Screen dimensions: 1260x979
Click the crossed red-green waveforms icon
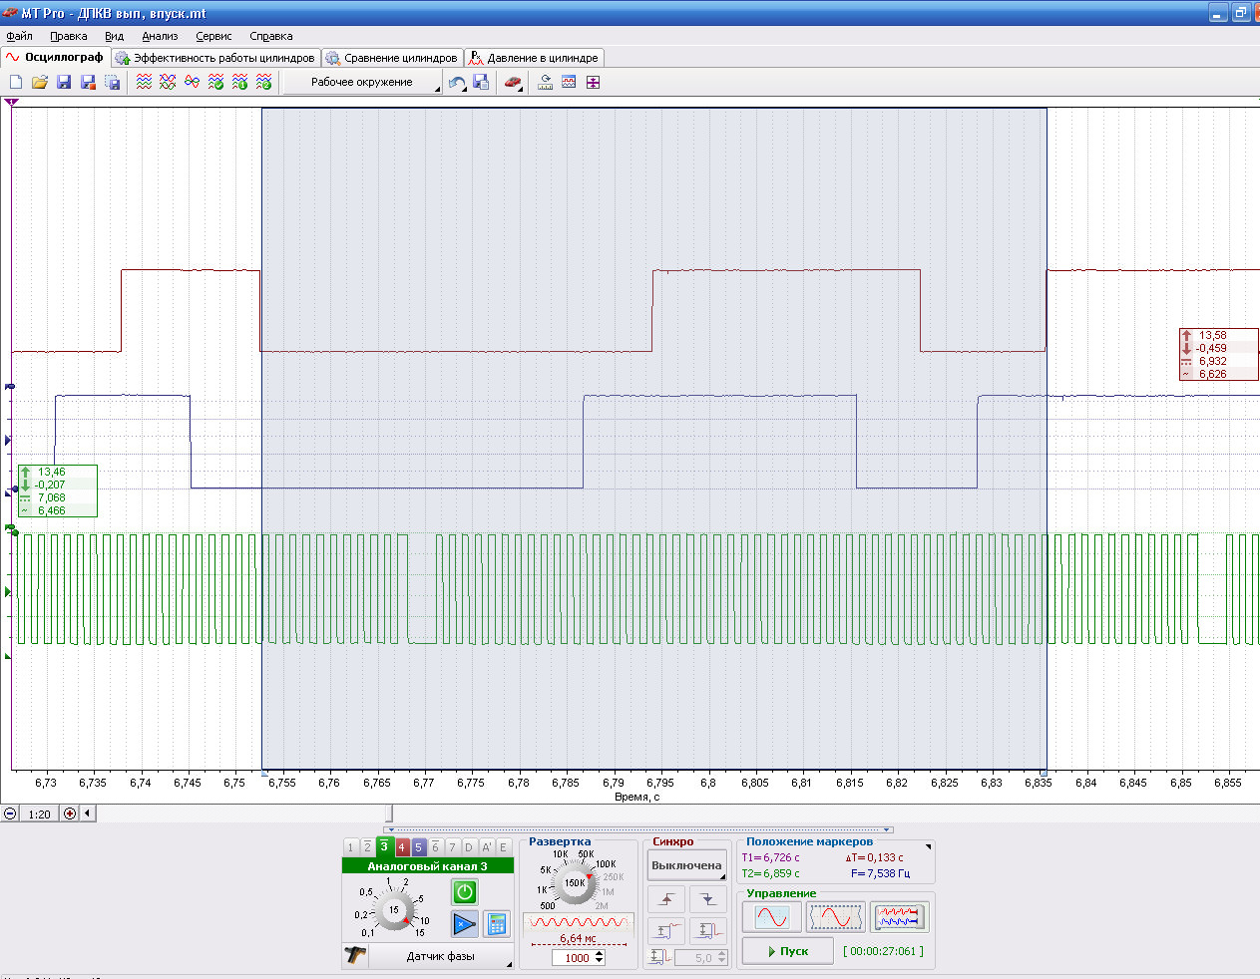click(168, 83)
